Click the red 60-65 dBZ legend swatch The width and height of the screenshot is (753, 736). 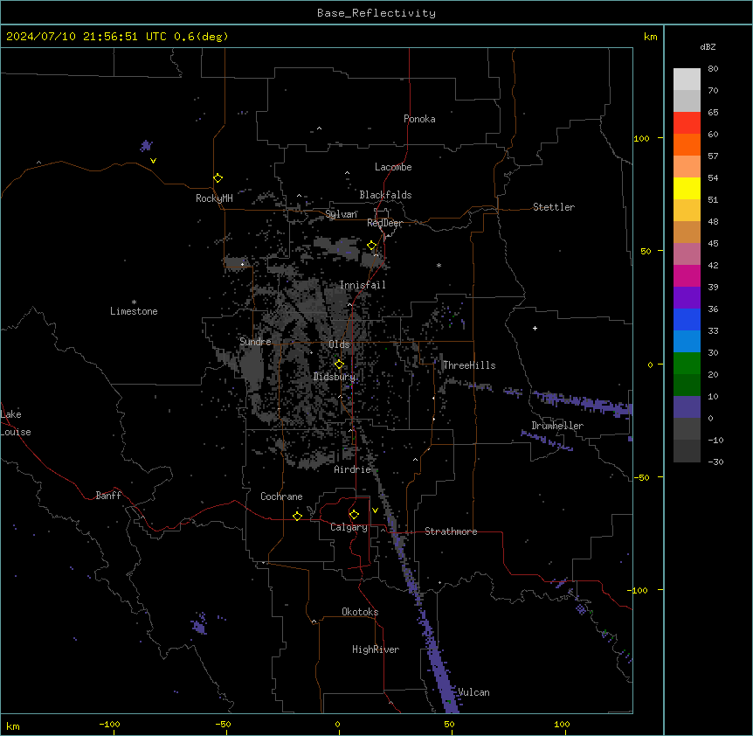point(687,123)
